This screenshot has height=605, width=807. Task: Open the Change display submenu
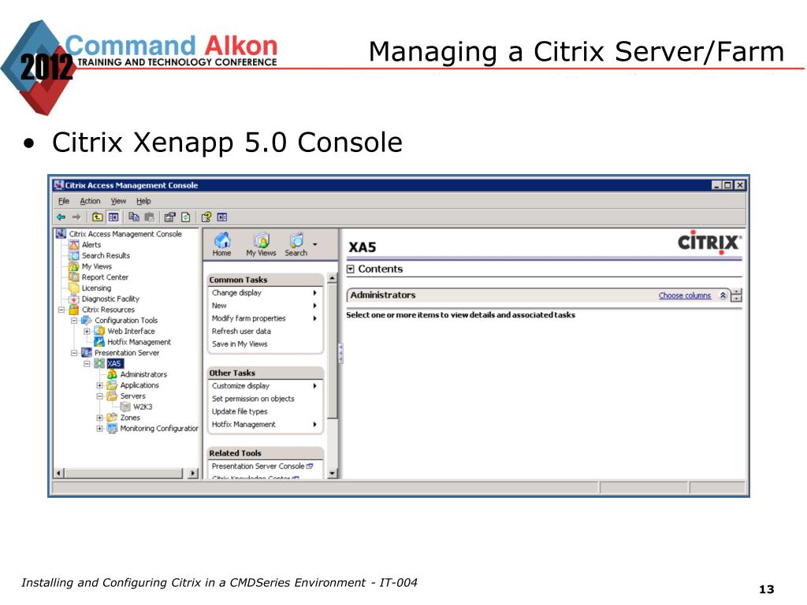coord(265,293)
